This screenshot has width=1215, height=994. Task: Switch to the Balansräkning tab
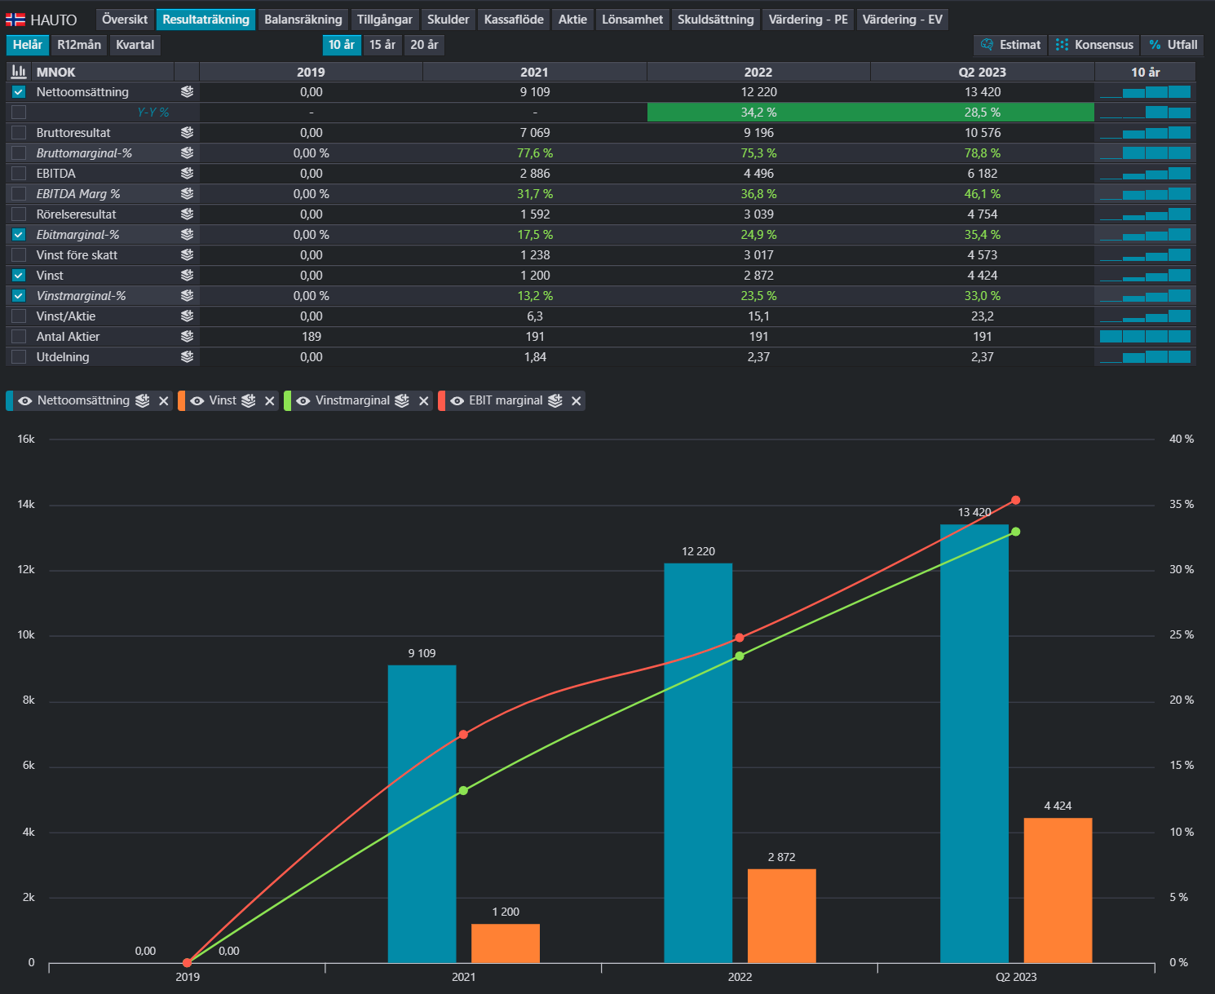pyautogui.click(x=303, y=20)
